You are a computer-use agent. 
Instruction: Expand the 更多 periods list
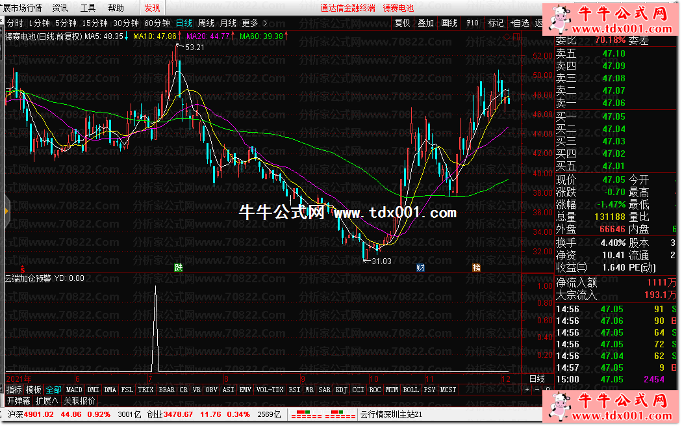click(x=254, y=23)
